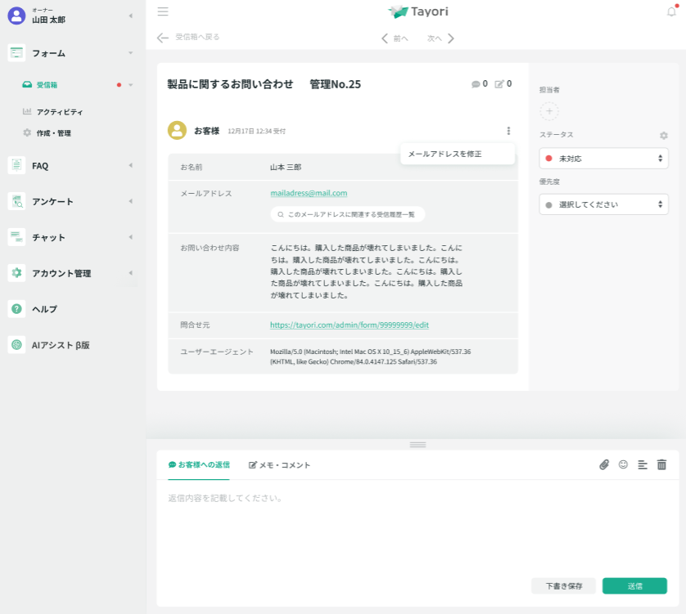Click the お客様 customer avatar
This screenshot has height=614, width=686.
tap(177, 130)
